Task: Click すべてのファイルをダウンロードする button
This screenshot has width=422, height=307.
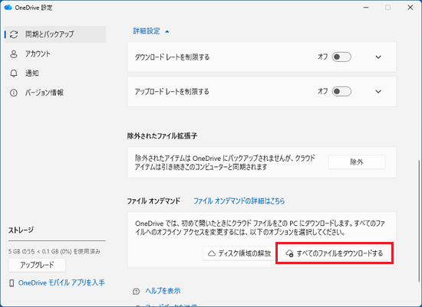Action: click(335, 253)
